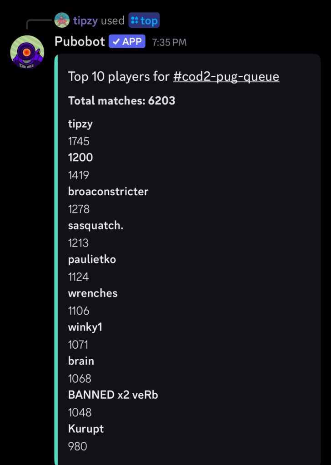The image size is (331, 465).
Task: Click the verified checkmark in the APP badge
Action: click(116, 42)
